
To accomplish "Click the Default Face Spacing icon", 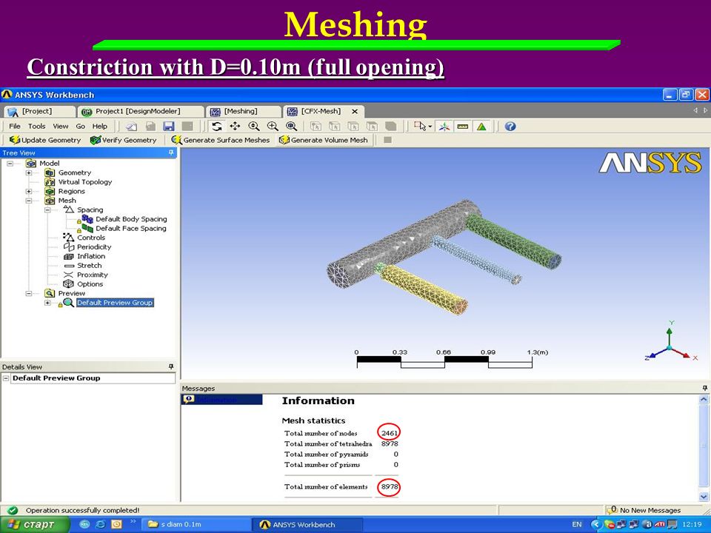I will coord(87,229).
